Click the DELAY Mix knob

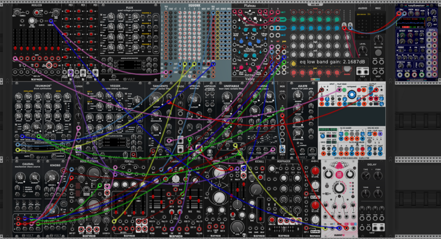378,193
